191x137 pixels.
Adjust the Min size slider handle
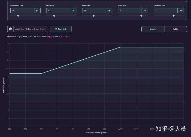pyautogui.click(x=54, y=16)
